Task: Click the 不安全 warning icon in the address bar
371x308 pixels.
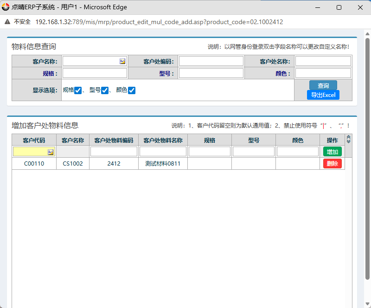Action: click(7, 22)
